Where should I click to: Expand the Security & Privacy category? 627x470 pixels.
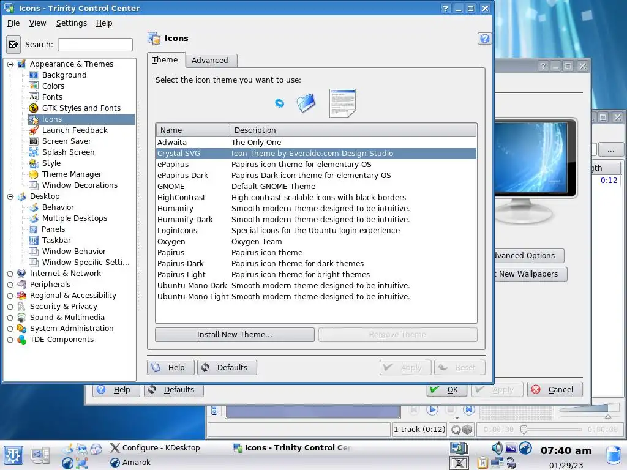[x=10, y=307]
